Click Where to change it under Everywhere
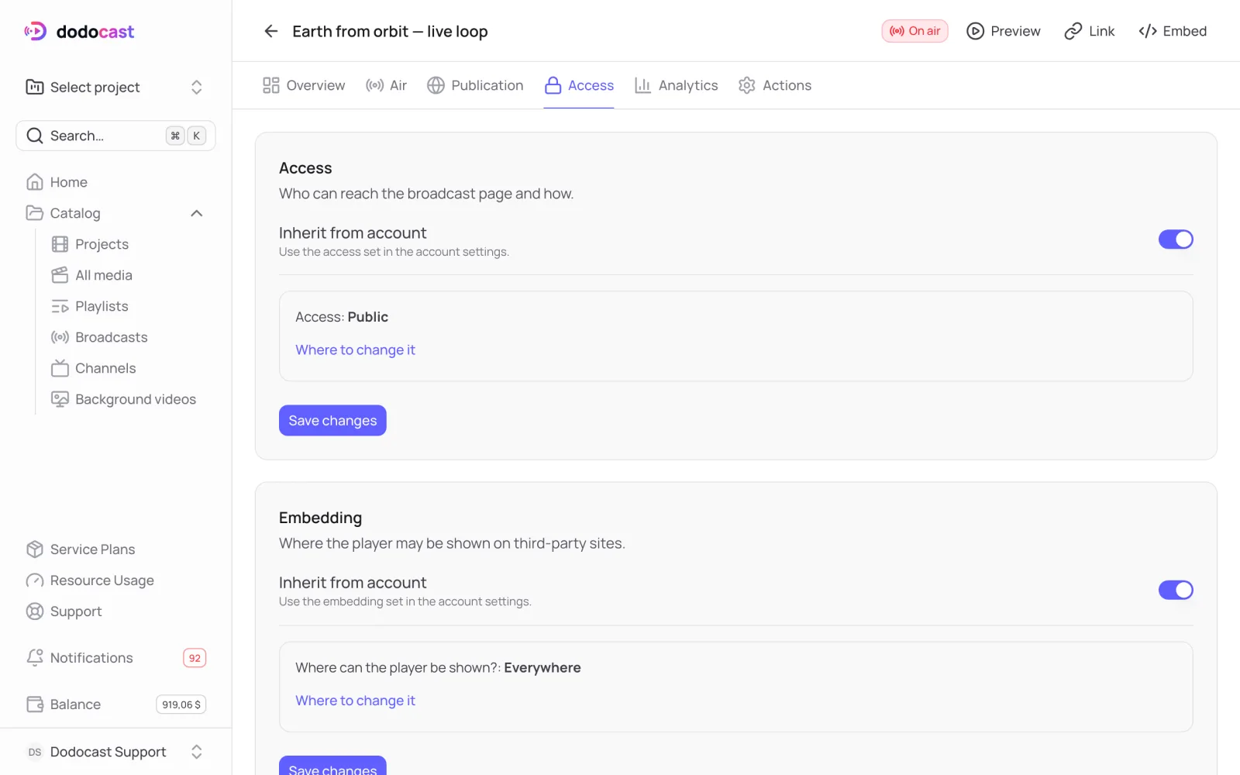 355,701
